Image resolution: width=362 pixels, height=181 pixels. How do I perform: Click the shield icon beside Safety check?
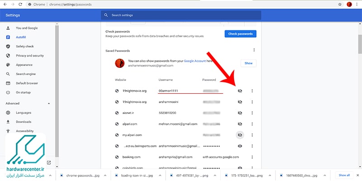pyautogui.click(x=8, y=47)
